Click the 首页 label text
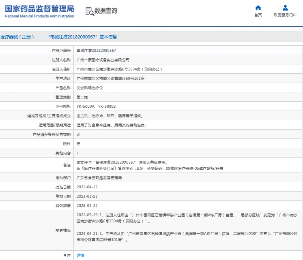 click(258, 15)
